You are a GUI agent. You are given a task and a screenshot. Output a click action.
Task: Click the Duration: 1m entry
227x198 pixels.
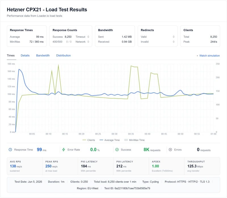pos(56,182)
